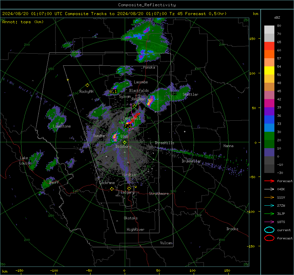
Task: Click the Didsbury town label
Action: (123, 146)
